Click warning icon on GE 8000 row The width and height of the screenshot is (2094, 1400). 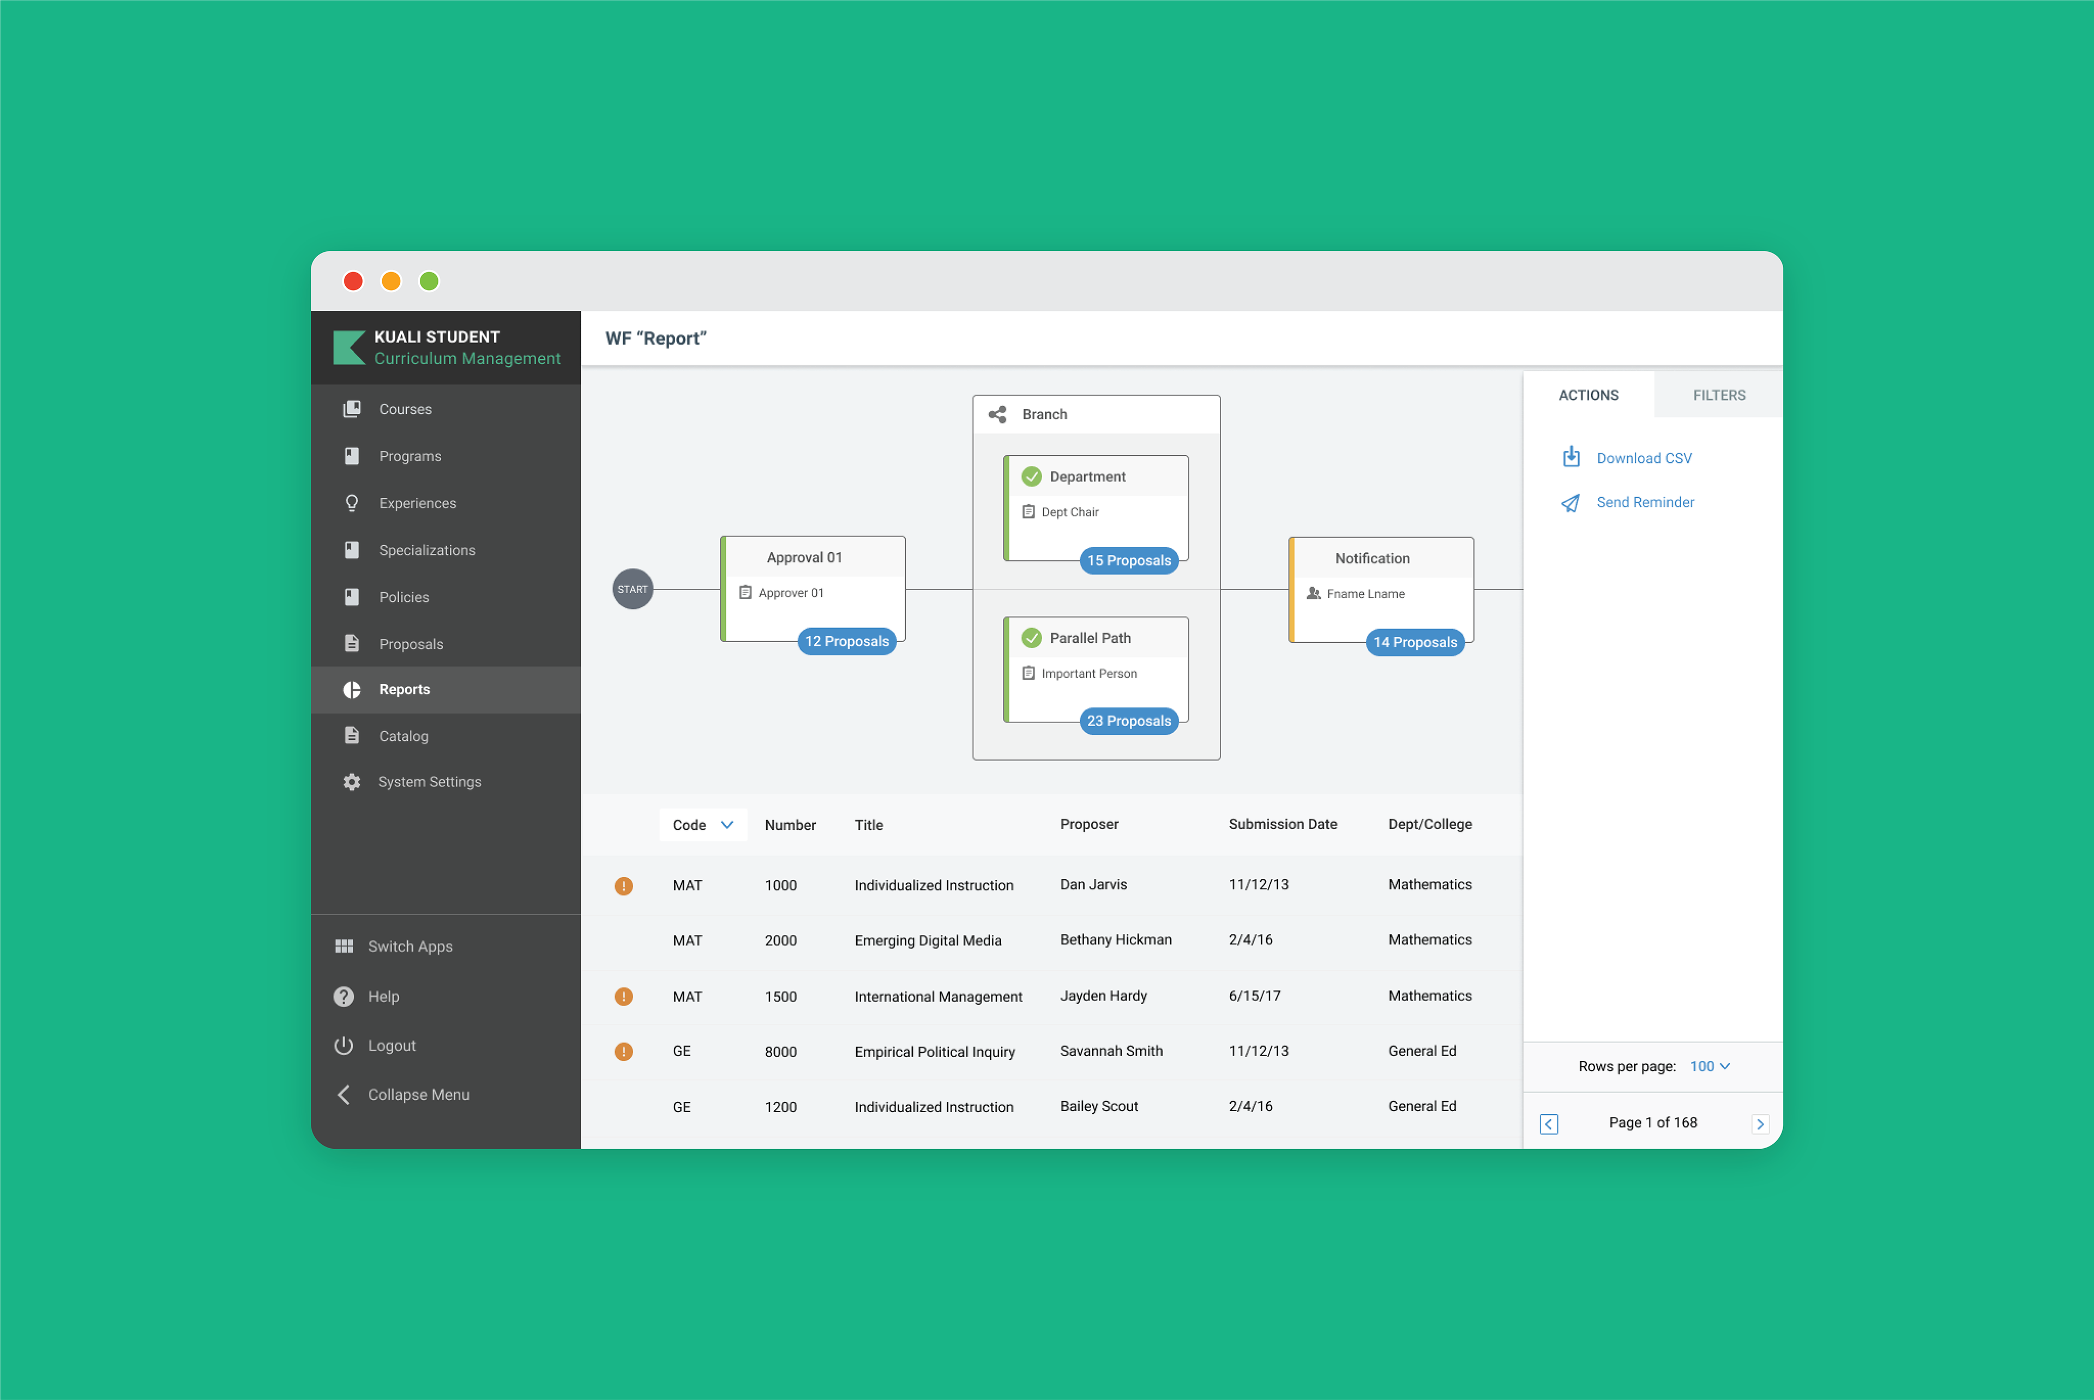(x=623, y=1052)
